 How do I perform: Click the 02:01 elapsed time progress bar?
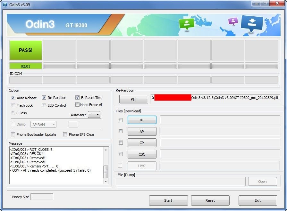(26, 66)
